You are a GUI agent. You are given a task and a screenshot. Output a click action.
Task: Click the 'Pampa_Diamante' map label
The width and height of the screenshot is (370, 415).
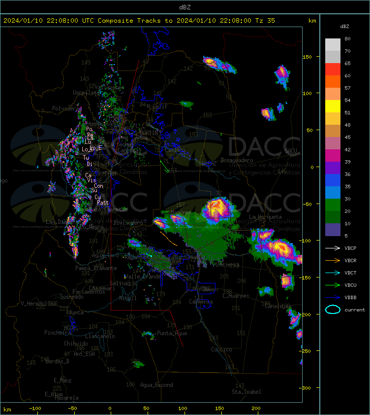tap(96, 268)
